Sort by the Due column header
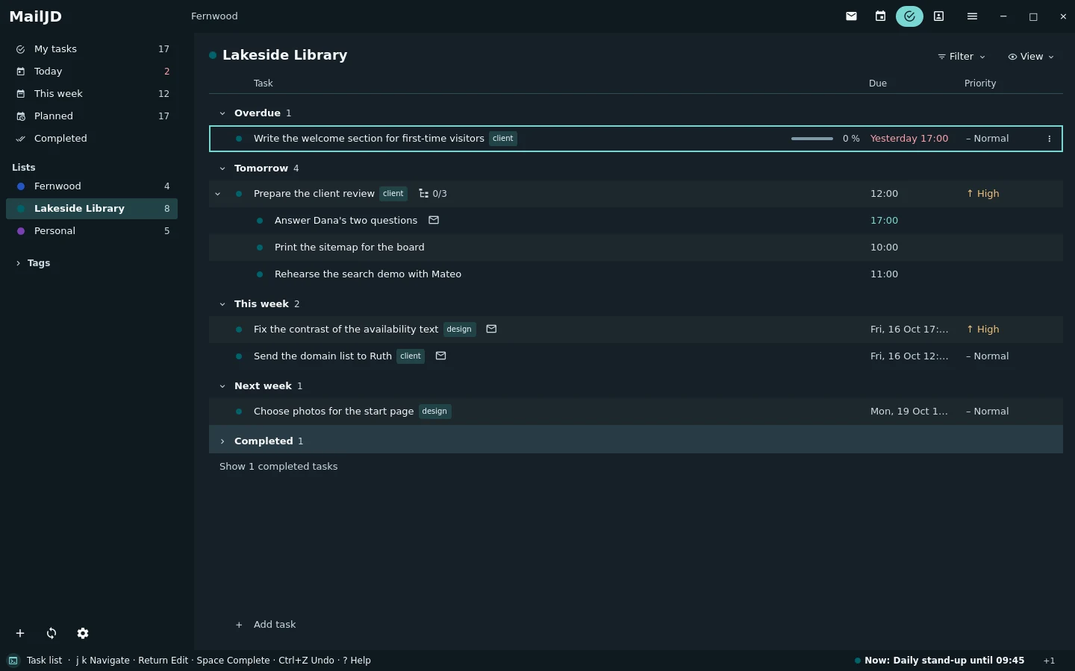Image resolution: width=1075 pixels, height=671 pixels. point(878,84)
